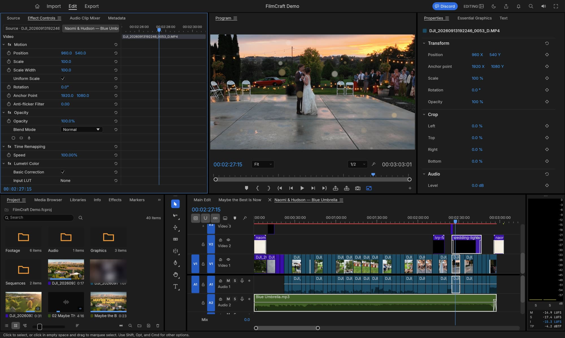Toggle the dark mode moon icon
Viewport: 565px width, 338px height.
click(x=494, y=6)
